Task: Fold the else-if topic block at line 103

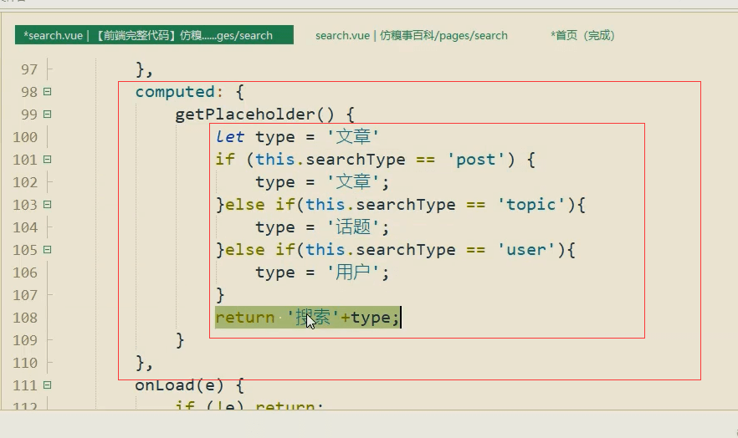Action: pos(47,205)
